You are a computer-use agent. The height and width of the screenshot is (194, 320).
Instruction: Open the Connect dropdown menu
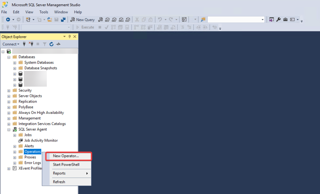11,44
